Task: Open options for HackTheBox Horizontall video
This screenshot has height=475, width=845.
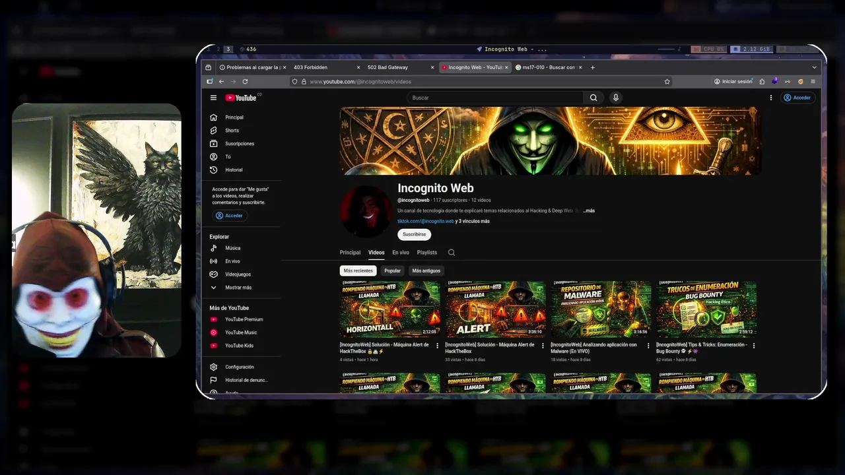Action: pos(437,346)
